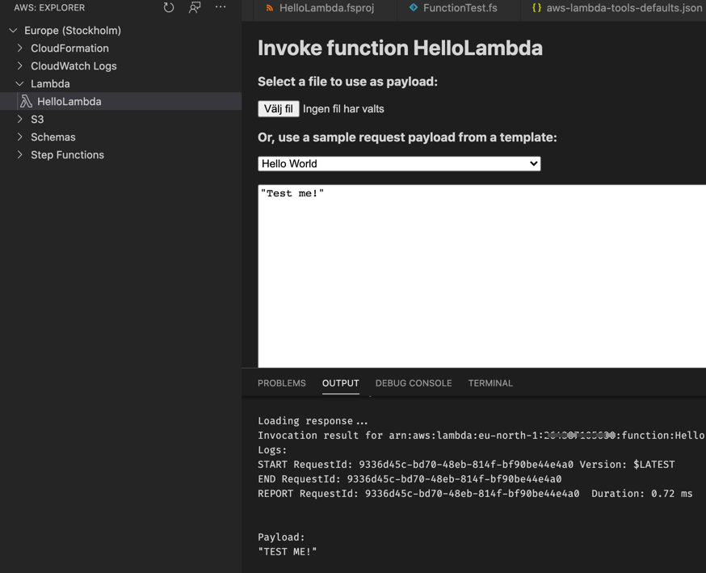
Task: Click the "Logs:" output line
Action: [x=272, y=450]
